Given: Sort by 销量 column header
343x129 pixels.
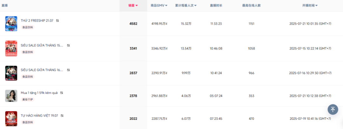Looking at the screenshot, I should [x=133, y=5].
